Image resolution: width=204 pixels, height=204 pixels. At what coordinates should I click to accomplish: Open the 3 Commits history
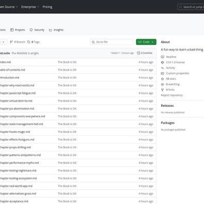[145, 53]
